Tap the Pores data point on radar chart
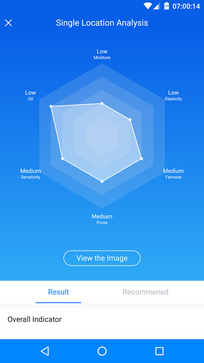The height and width of the screenshot is (363, 204). [102, 182]
